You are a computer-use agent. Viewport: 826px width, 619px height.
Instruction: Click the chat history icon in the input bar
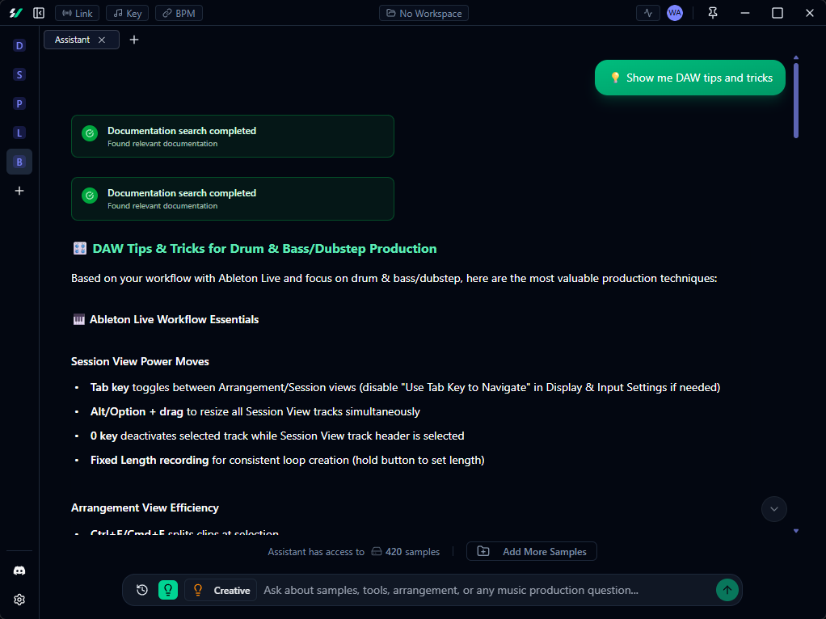(141, 590)
